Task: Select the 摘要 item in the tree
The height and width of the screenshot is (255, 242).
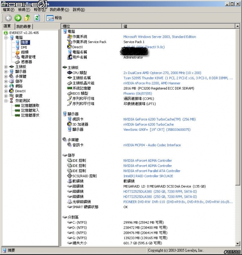Action: pos(25,43)
